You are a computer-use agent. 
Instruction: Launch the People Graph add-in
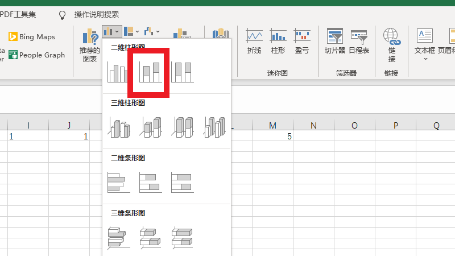[36, 55]
